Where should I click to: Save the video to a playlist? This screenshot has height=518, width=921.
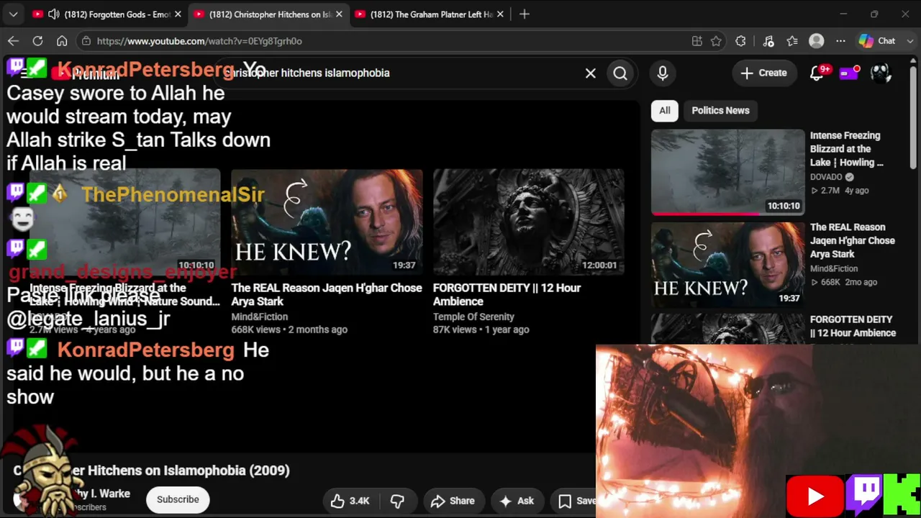pyautogui.click(x=576, y=501)
